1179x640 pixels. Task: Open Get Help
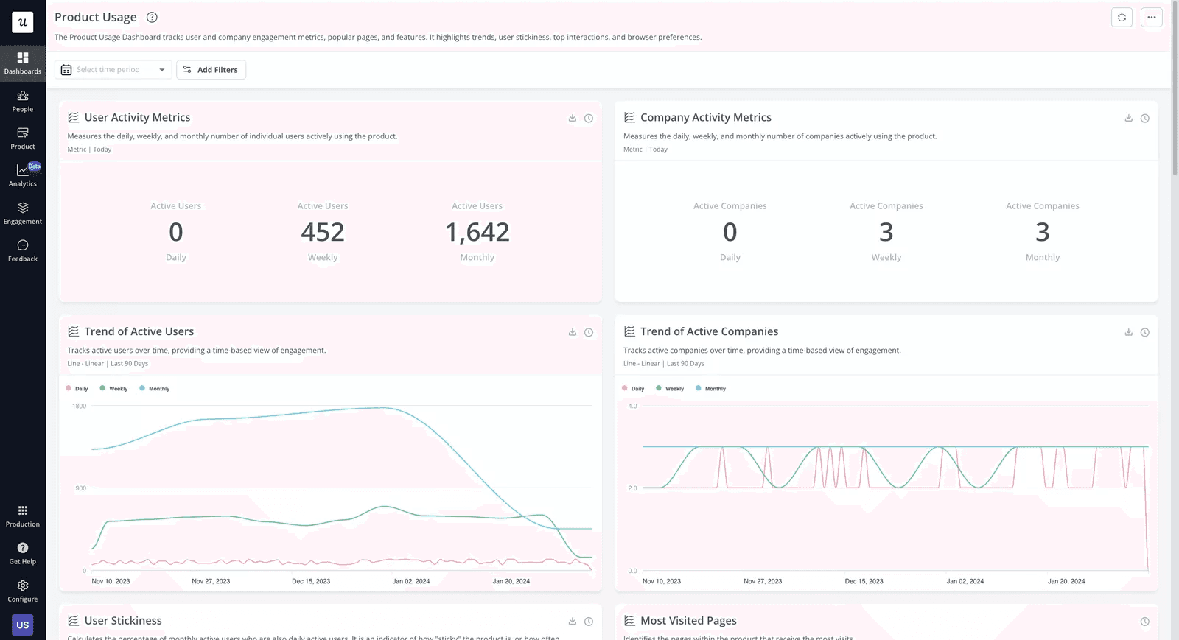click(23, 554)
